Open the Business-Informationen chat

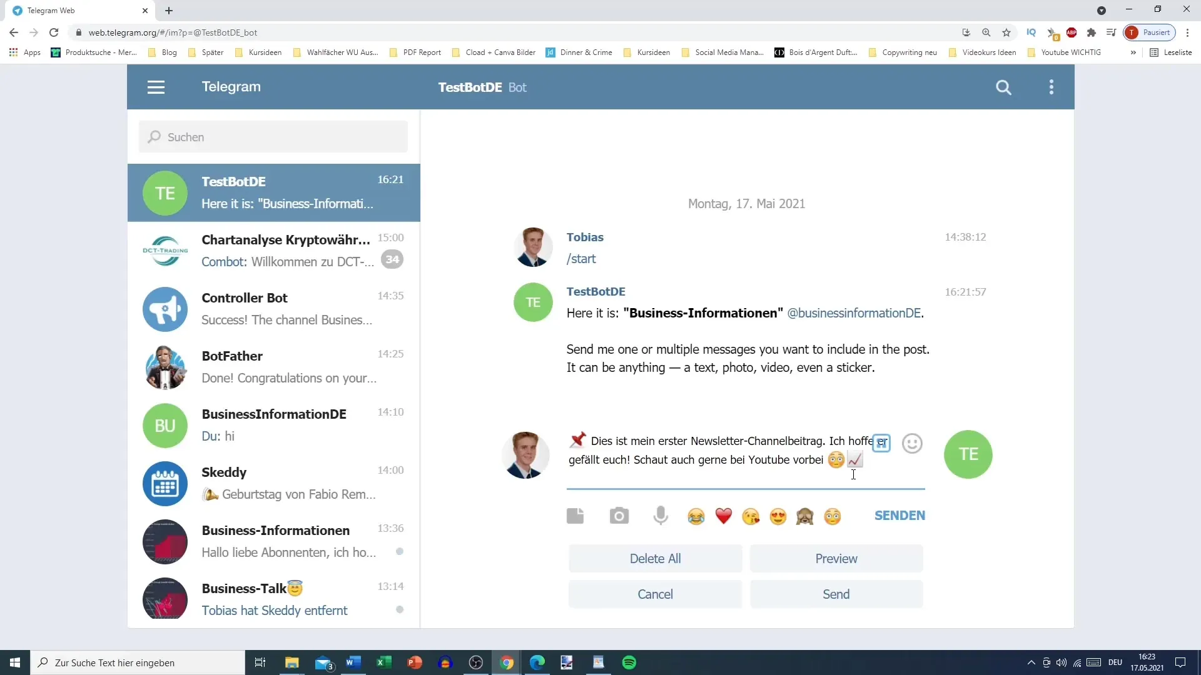[273, 542]
